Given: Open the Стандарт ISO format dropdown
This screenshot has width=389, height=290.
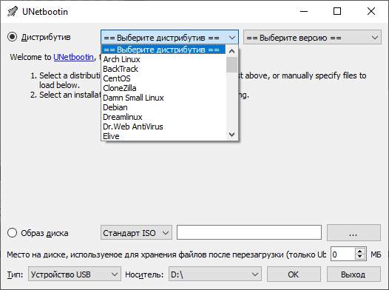Looking at the screenshot, I should (x=136, y=233).
